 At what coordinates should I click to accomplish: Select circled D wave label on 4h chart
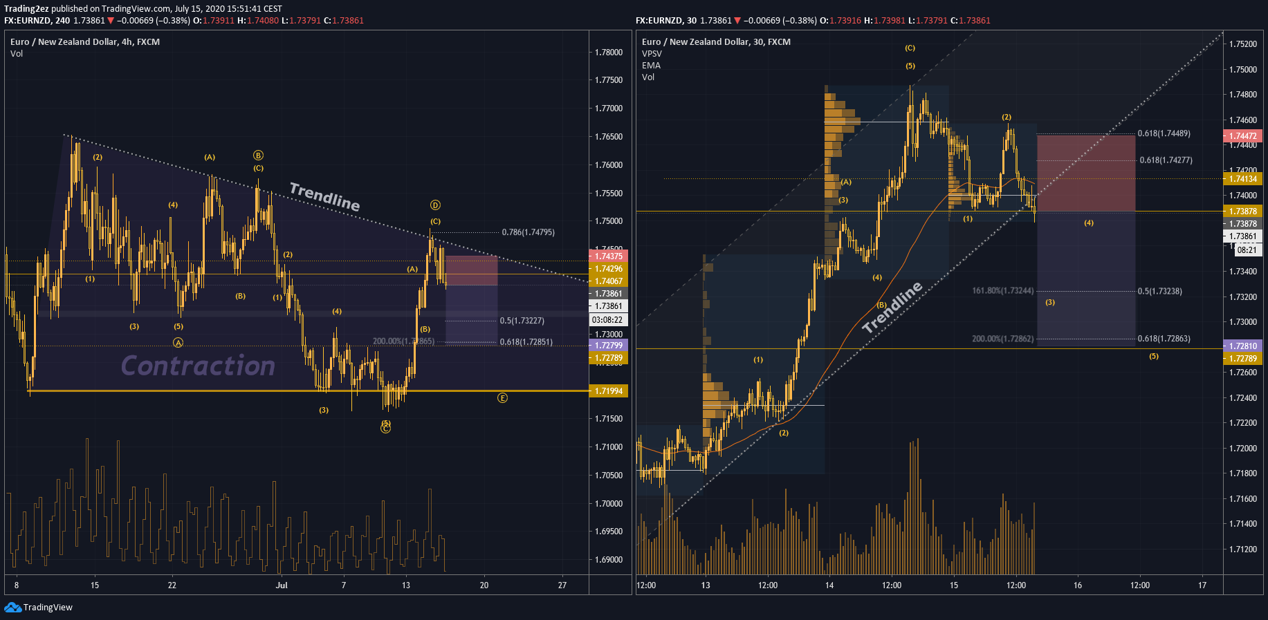point(435,205)
